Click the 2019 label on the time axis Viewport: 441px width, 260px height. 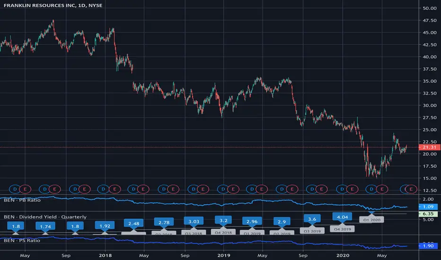(224, 255)
